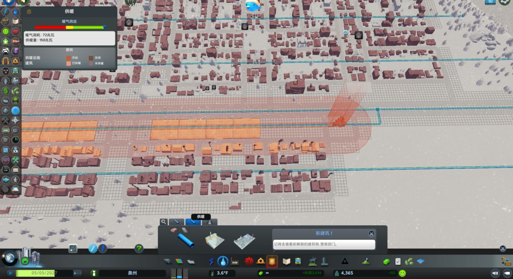
Task: Toggle the highlighted blue circle info view
Action: point(15,110)
